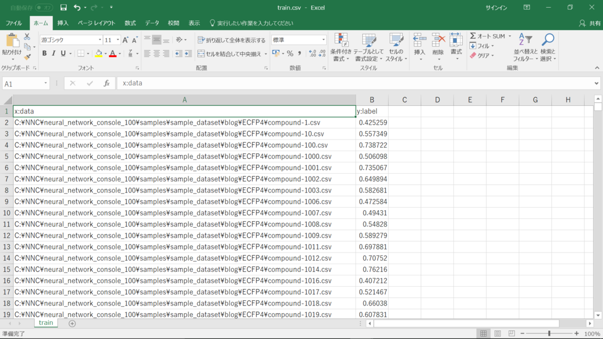Screen dimensions: 603x339
Task: Open Cell Styles (セルのスタイル)
Action: [396, 47]
